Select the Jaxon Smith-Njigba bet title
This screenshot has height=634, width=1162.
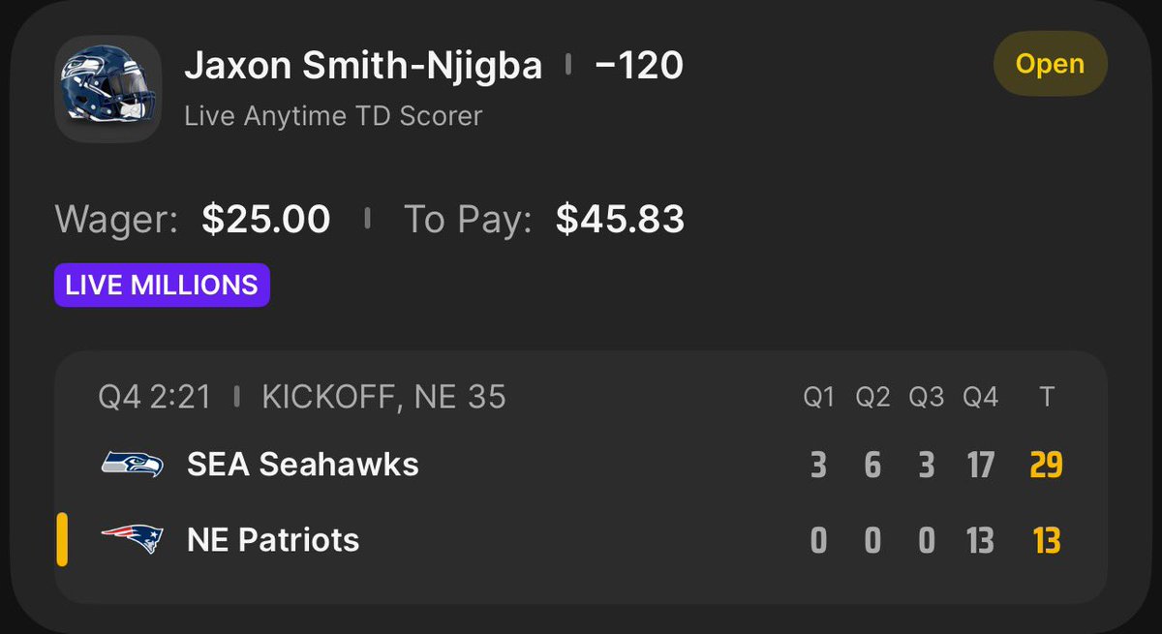[x=363, y=66]
